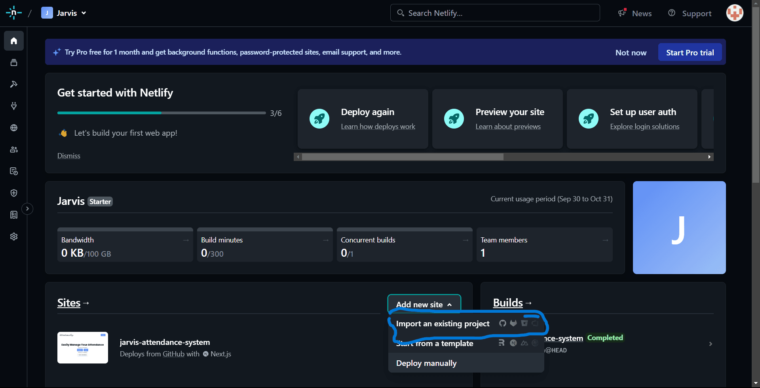The image size is (760, 388).
Task: Select Import an existing project
Action: (x=466, y=324)
